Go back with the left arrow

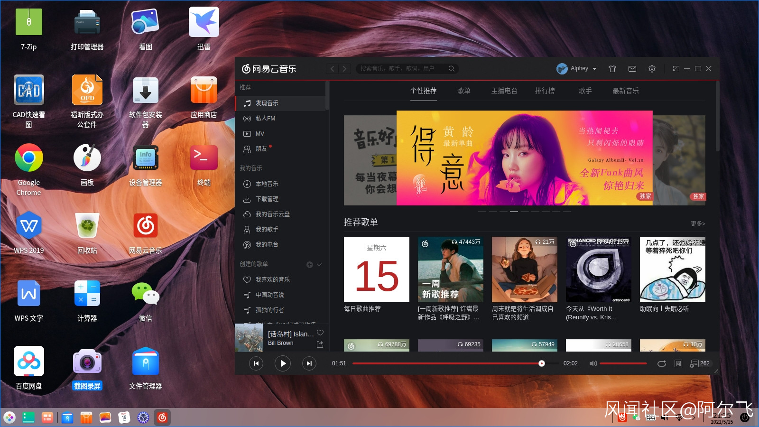pyautogui.click(x=333, y=69)
